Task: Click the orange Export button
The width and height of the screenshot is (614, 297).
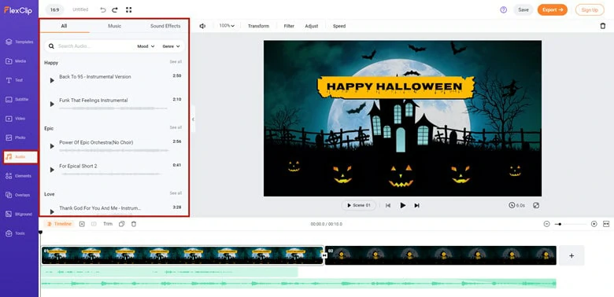Action: tap(552, 9)
